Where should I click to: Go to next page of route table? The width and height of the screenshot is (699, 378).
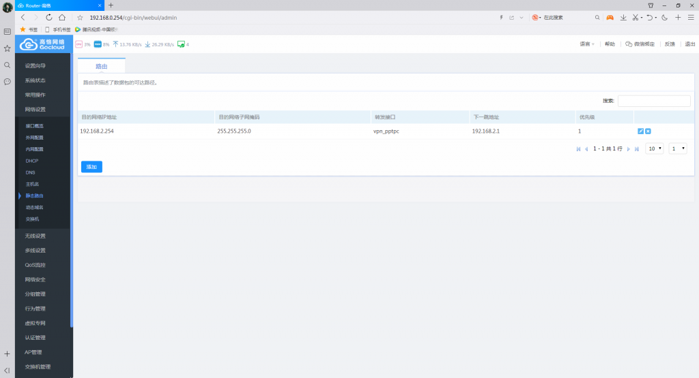pyautogui.click(x=629, y=149)
